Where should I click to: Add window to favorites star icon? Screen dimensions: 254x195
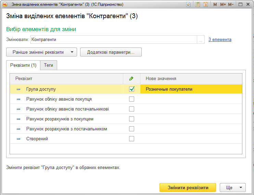[x=188, y=4]
